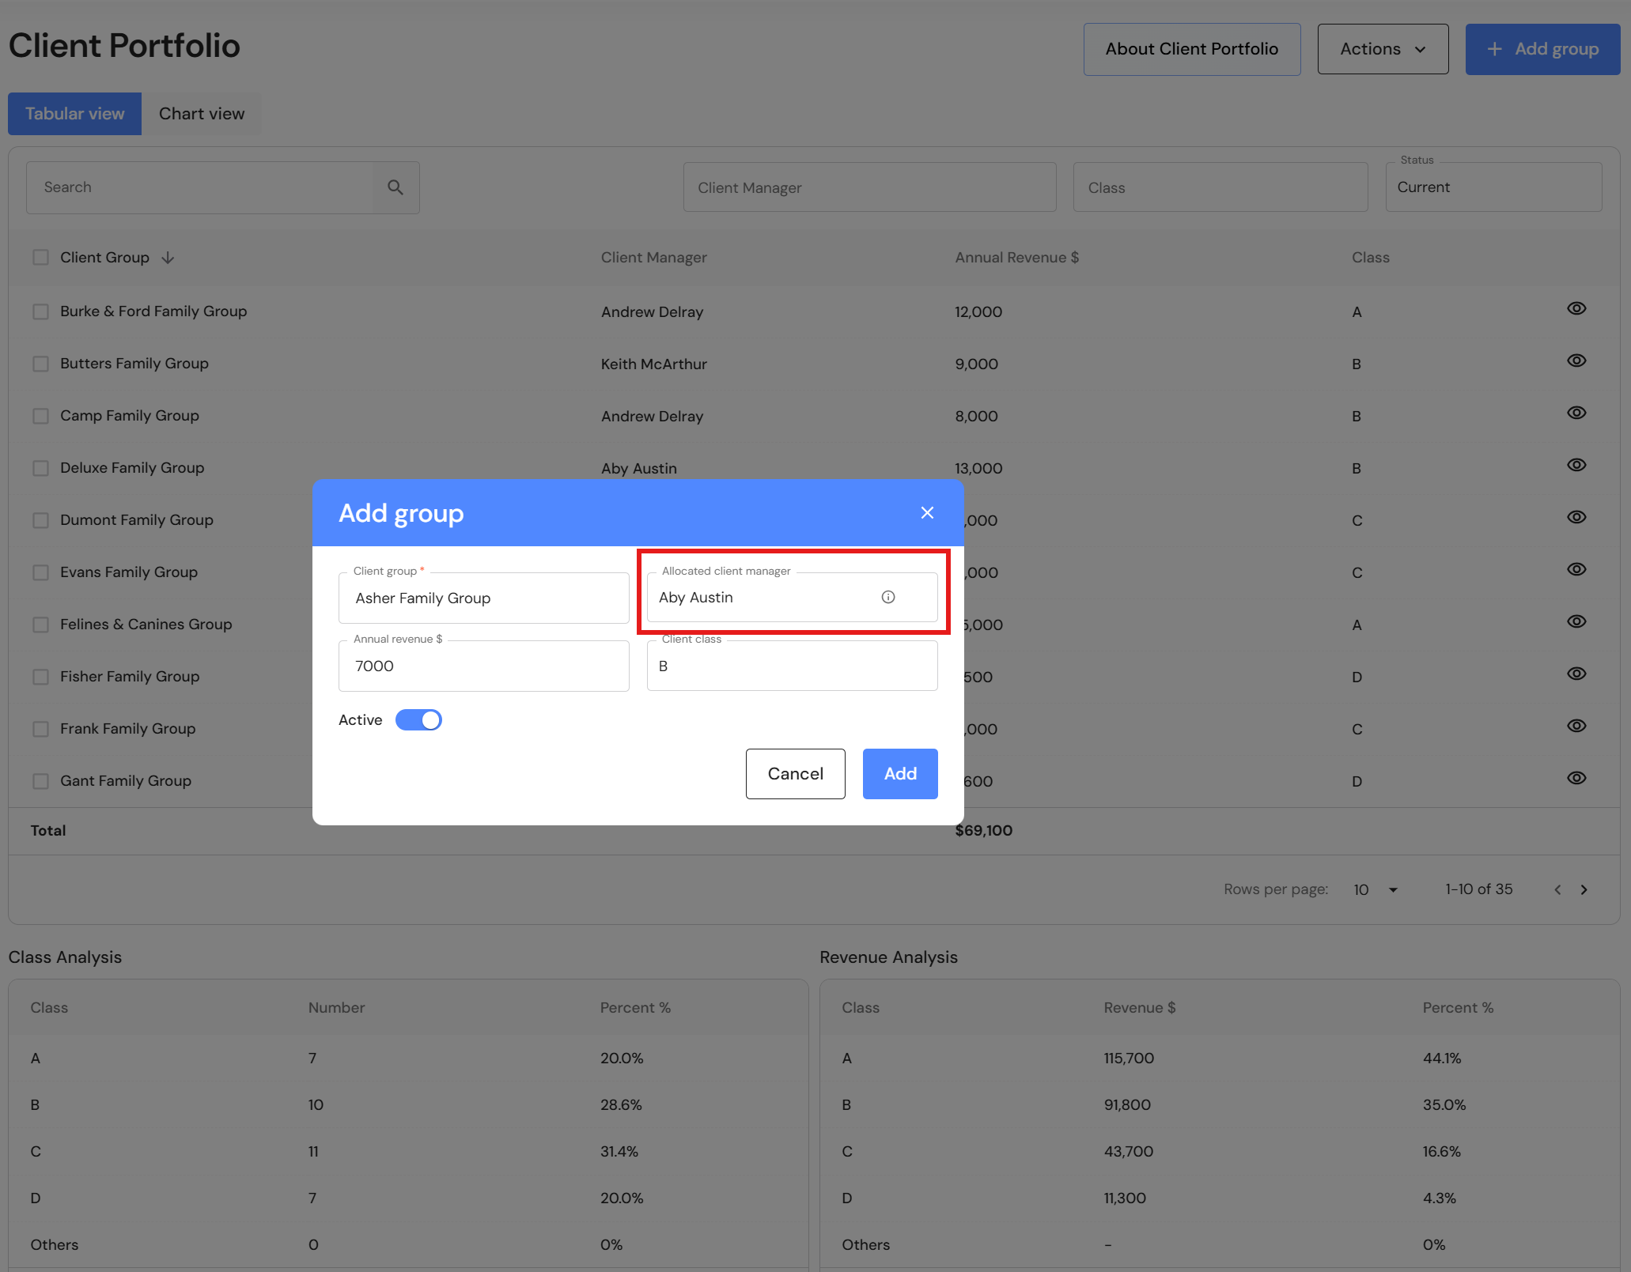Click the Cancel button

(x=795, y=774)
